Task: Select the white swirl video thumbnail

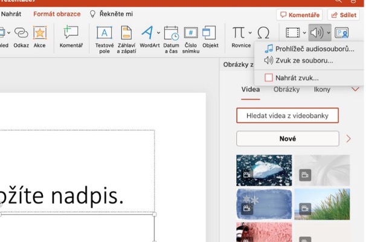Action: pyautogui.click(x=322, y=170)
